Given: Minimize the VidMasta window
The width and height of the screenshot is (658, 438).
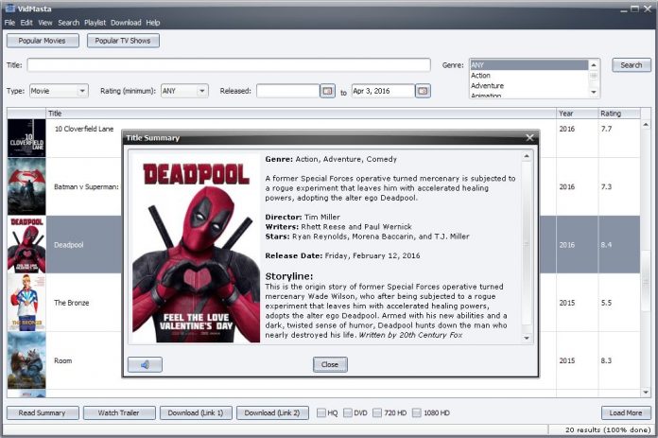Looking at the screenshot, I should 624,9.
